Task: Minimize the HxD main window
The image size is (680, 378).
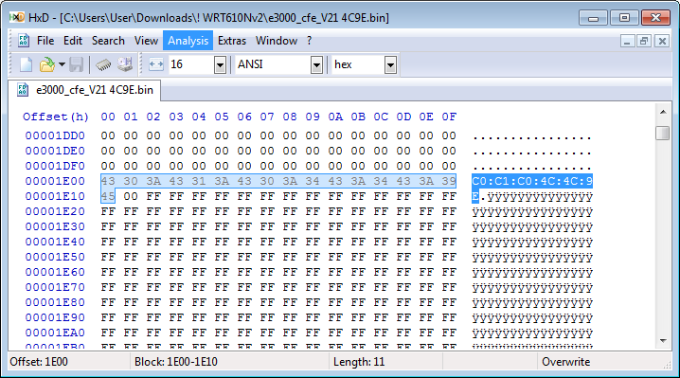Action: coord(593,18)
